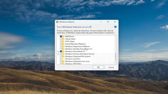Enable Windows Projected File System checkbox
The height and width of the screenshot is (94, 168).
coord(61,56)
